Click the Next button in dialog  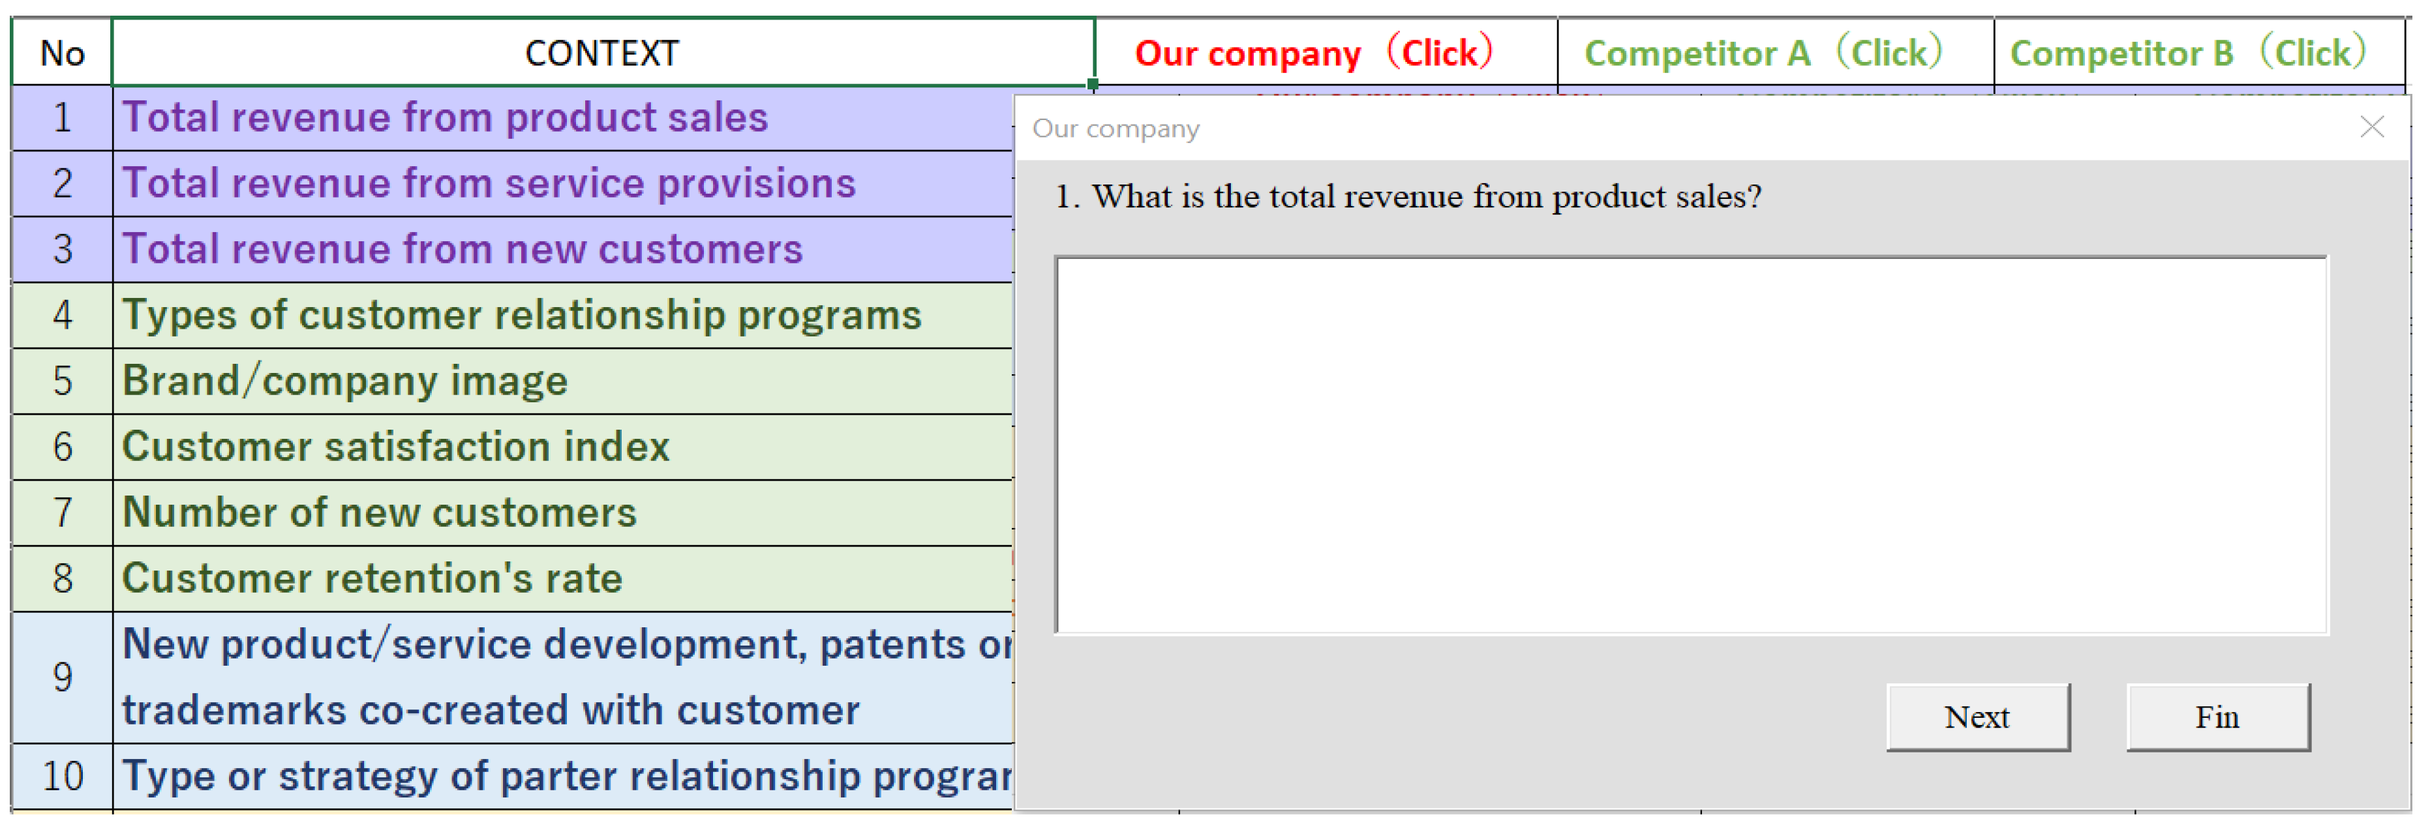point(1977,717)
